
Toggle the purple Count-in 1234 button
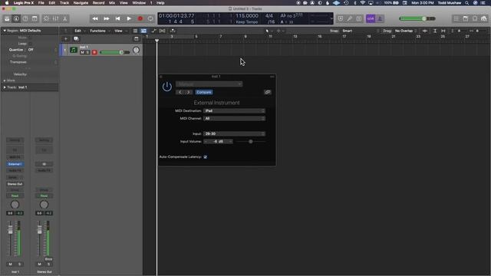371,18
